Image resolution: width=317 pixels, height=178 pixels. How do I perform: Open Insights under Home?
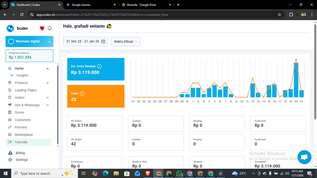coord(22,75)
